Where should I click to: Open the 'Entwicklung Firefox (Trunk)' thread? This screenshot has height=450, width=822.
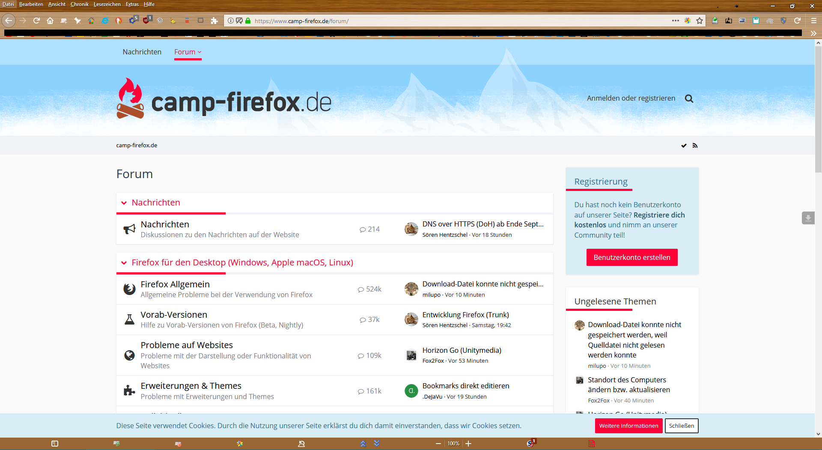(466, 315)
